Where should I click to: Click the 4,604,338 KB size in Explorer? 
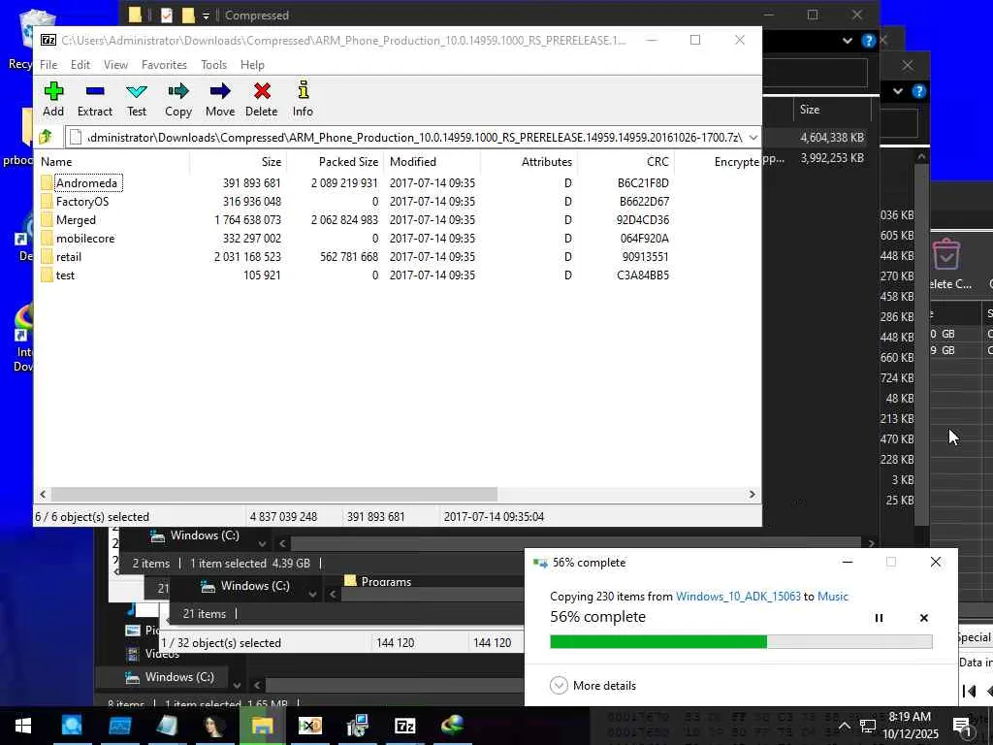click(x=832, y=138)
